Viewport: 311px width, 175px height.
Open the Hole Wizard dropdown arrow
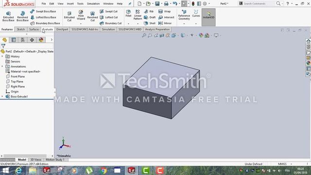[x=81, y=24]
